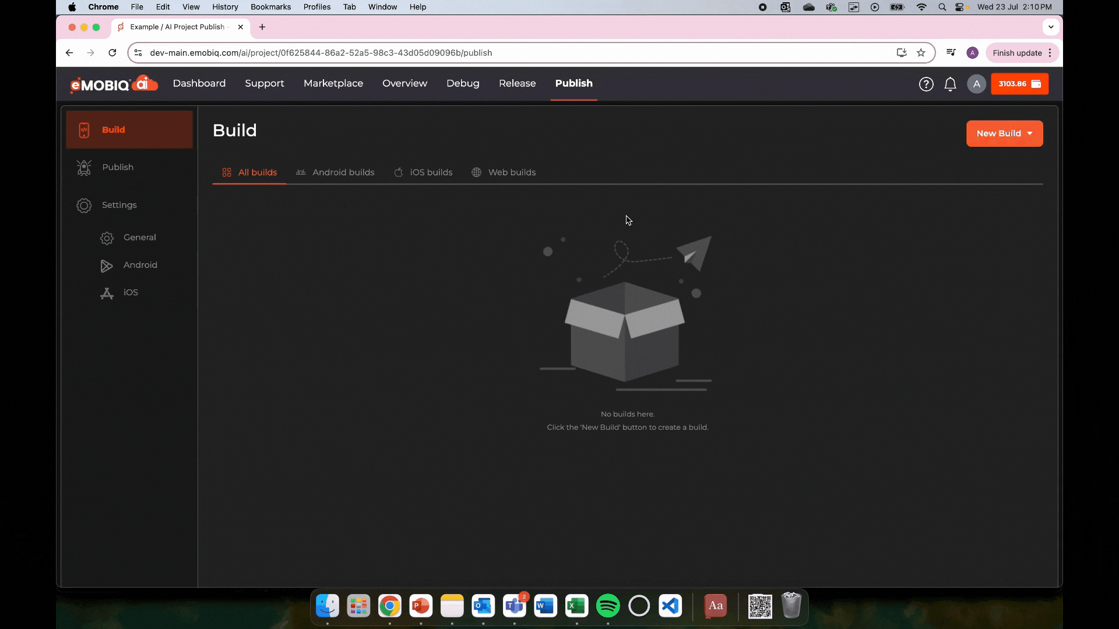Go to Debug in top navigation
Screen dimensions: 1119x629
pos(463,83)
